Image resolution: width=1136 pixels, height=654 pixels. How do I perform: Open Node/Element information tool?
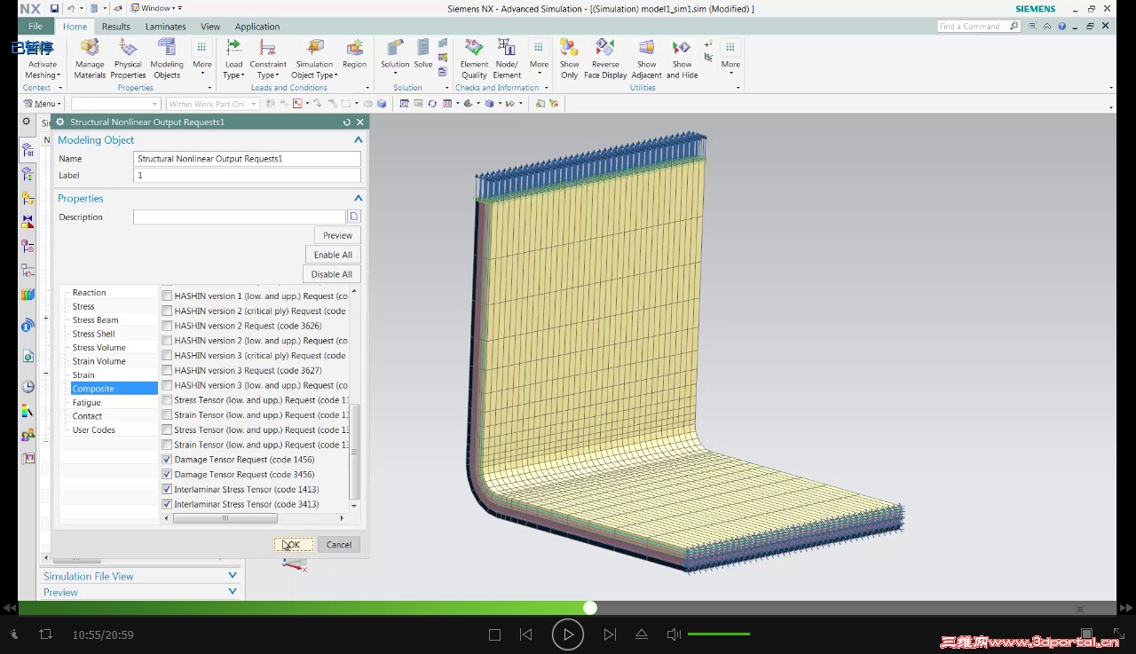(x=507, y=59)
